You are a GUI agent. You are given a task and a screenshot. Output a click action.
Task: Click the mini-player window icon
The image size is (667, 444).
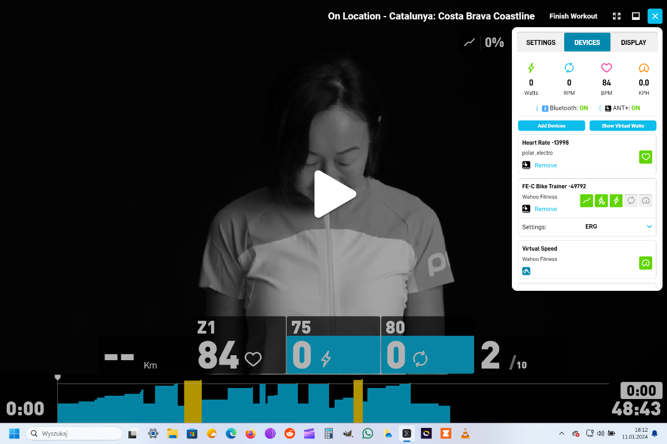coord(635,16)
